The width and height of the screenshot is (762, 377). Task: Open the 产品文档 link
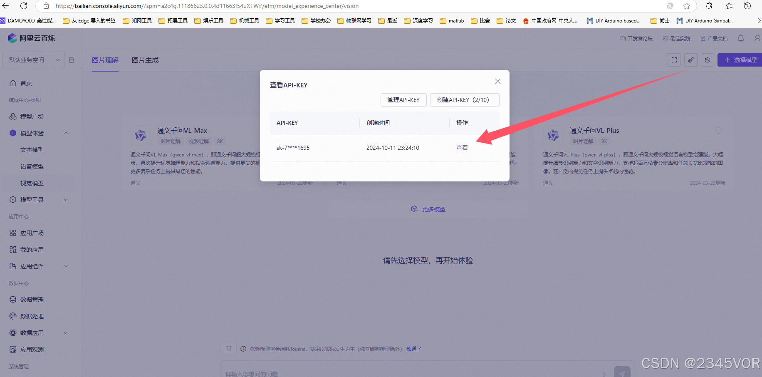(714, 38)
